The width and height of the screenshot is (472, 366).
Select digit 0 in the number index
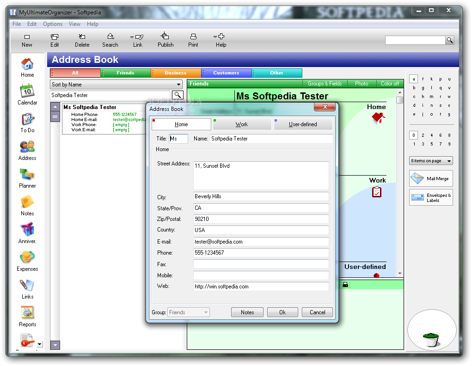[414, 135]
